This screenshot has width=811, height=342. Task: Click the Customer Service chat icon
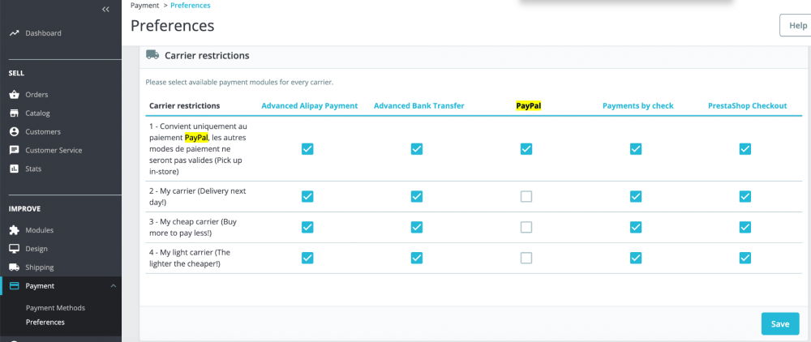coord(14,150)
